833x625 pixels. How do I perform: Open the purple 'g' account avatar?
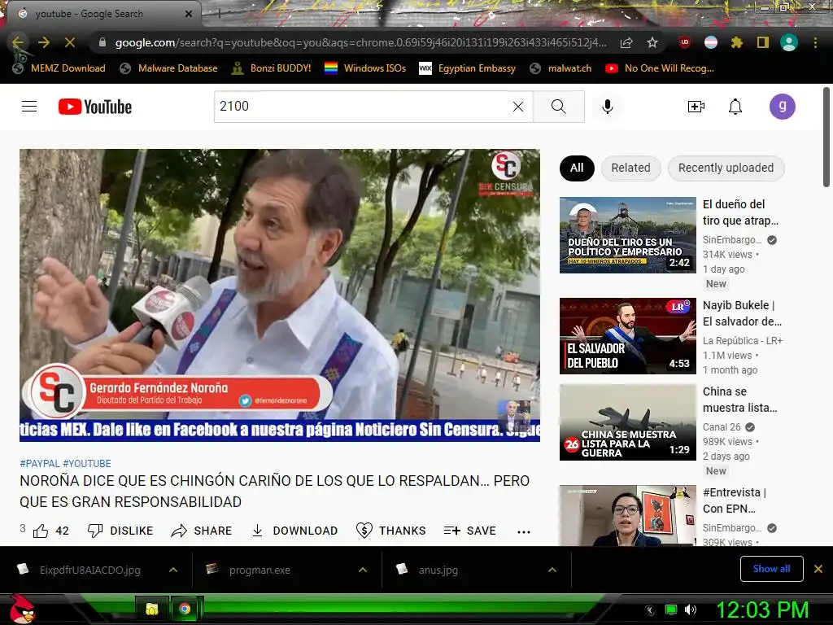click(783, 107)
